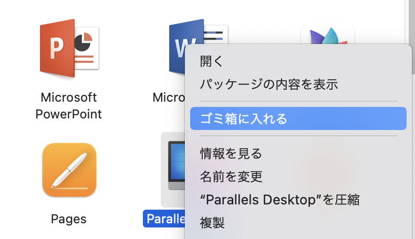Screen dimensions: 415x239
Task: Click the Microsoft PowerPoint name label
Action: click(68, 106)
